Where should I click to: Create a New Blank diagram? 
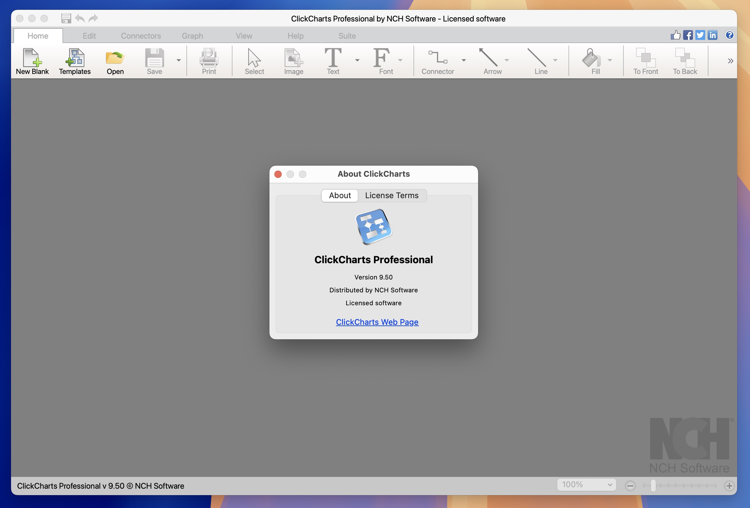tap(32, 61)
